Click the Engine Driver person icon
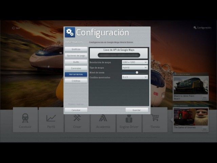The image size is (217, 163). 129,119
